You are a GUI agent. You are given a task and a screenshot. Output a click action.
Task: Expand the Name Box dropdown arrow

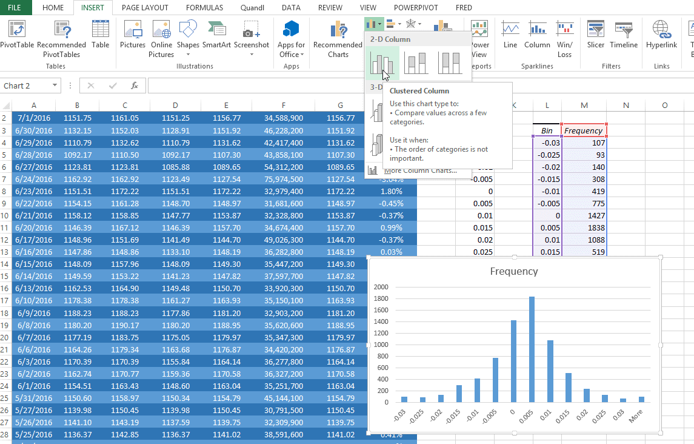click(55, 86)
